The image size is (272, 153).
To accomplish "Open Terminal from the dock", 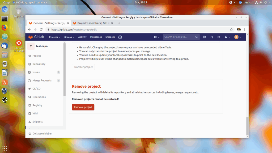I will coord(5,19).
